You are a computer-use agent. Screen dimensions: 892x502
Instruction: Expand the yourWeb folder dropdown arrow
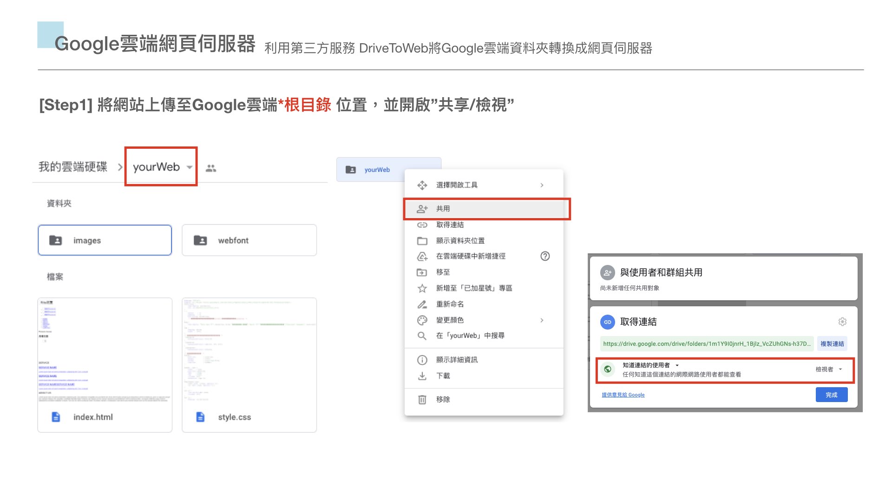click(190, 167)
